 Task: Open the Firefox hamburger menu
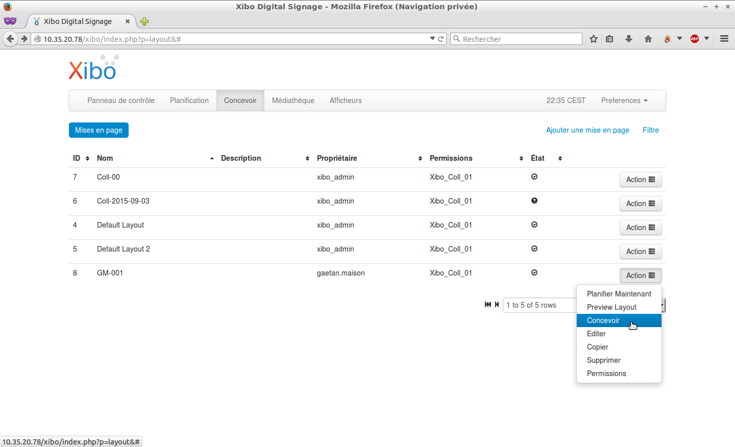(724, 39)
